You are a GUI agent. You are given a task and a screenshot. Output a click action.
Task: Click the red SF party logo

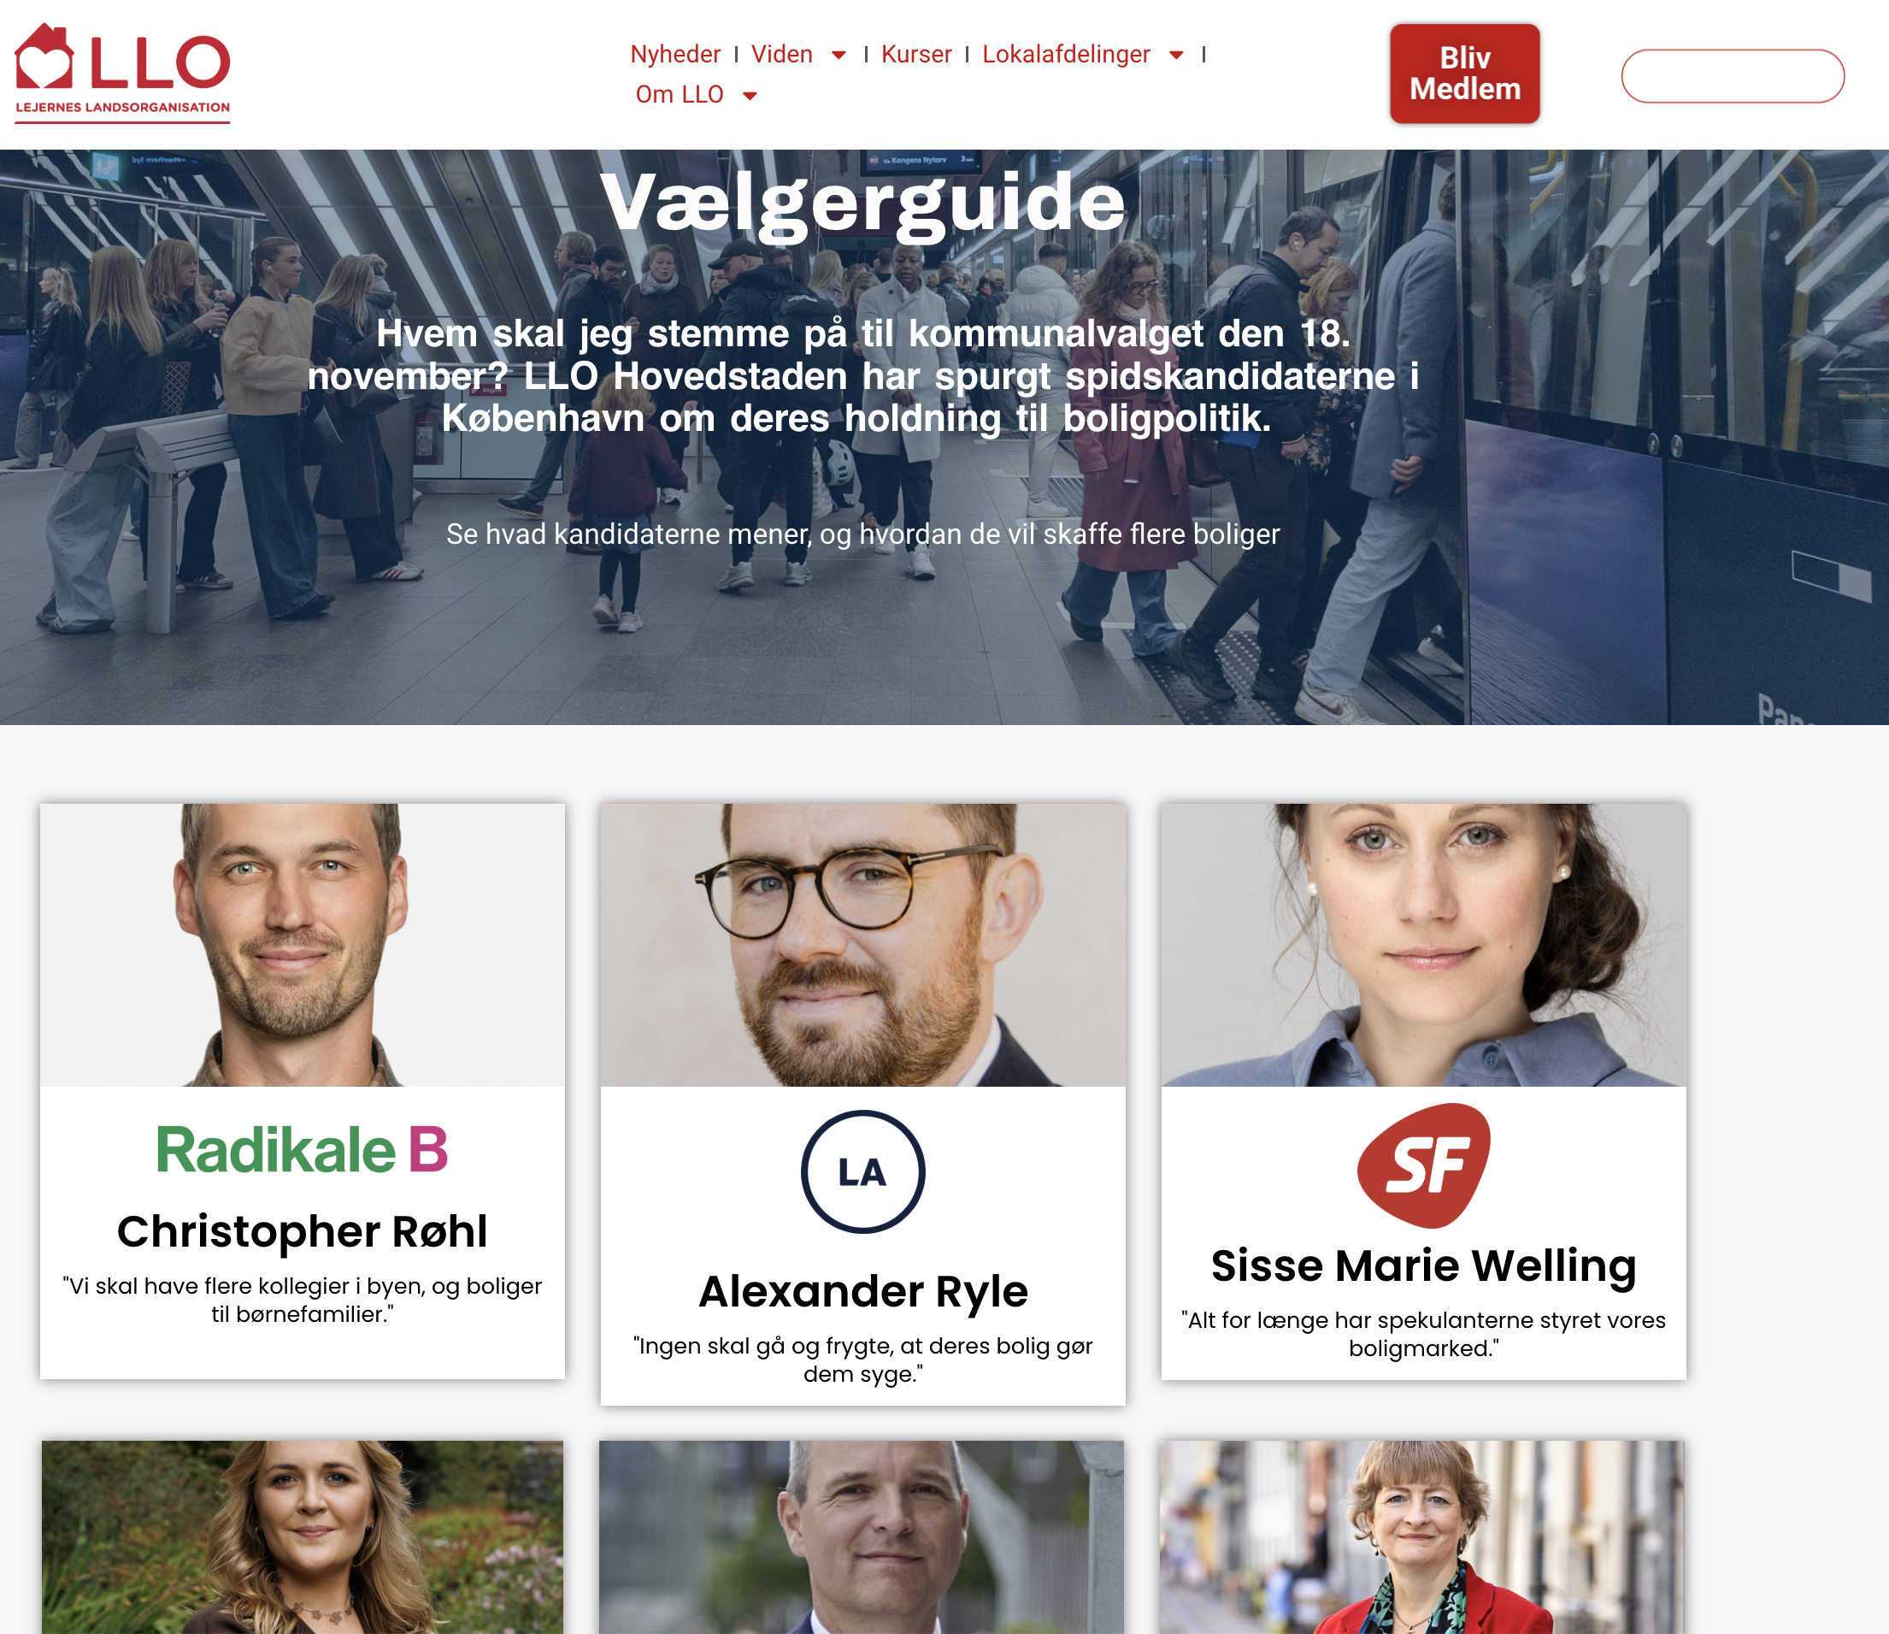pyautogui.click(x=1423, y=1165)
